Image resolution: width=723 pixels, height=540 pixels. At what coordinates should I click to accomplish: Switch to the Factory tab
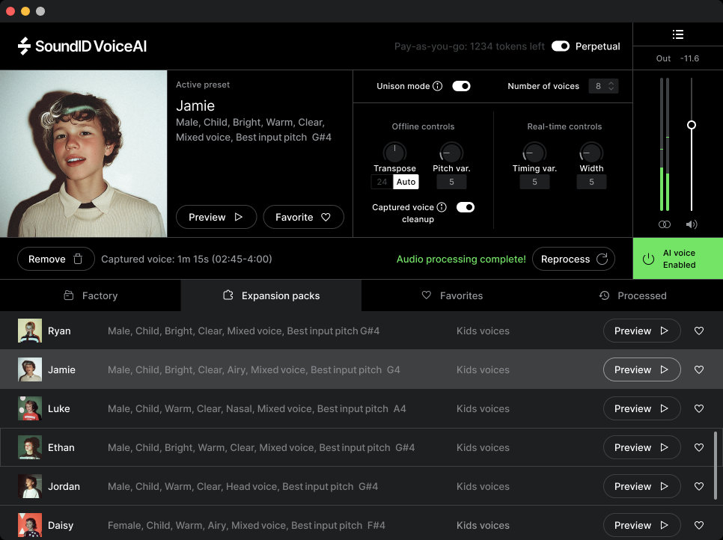coord(91,295)
